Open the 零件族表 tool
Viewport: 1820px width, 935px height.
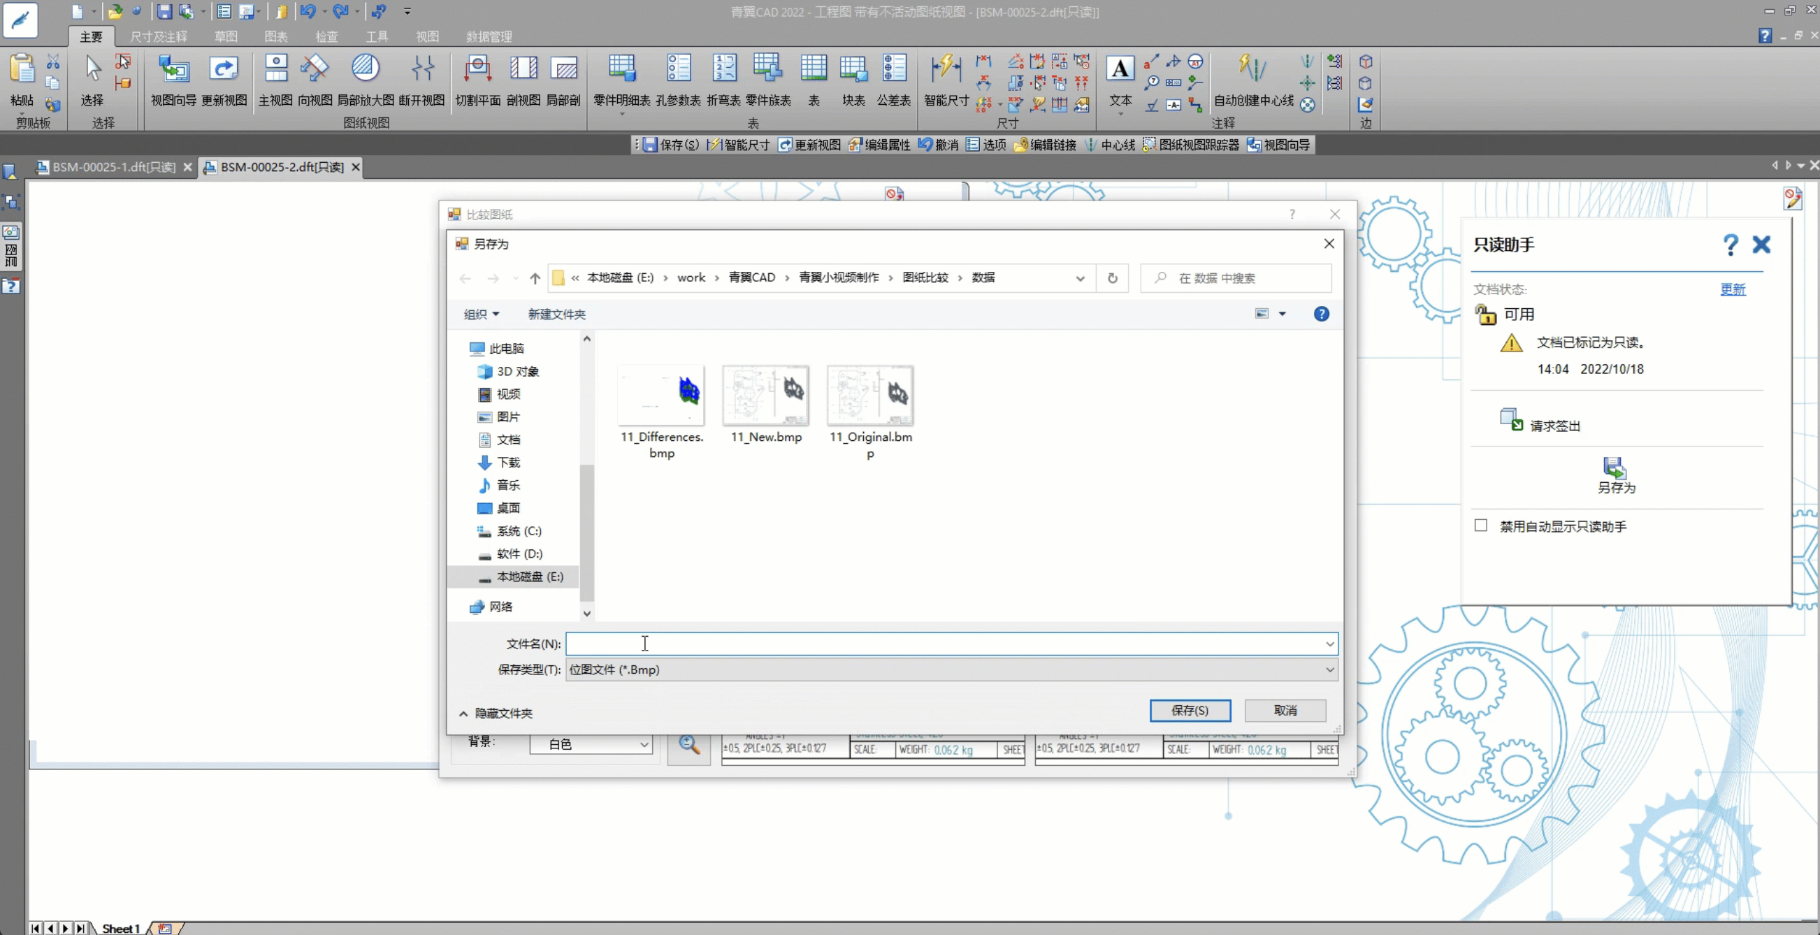click(x=768, y=80)
